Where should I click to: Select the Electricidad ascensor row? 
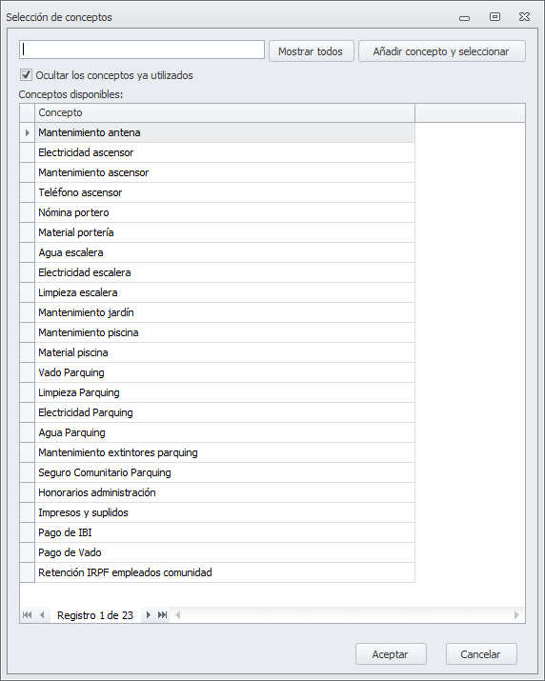coord(225,153)
